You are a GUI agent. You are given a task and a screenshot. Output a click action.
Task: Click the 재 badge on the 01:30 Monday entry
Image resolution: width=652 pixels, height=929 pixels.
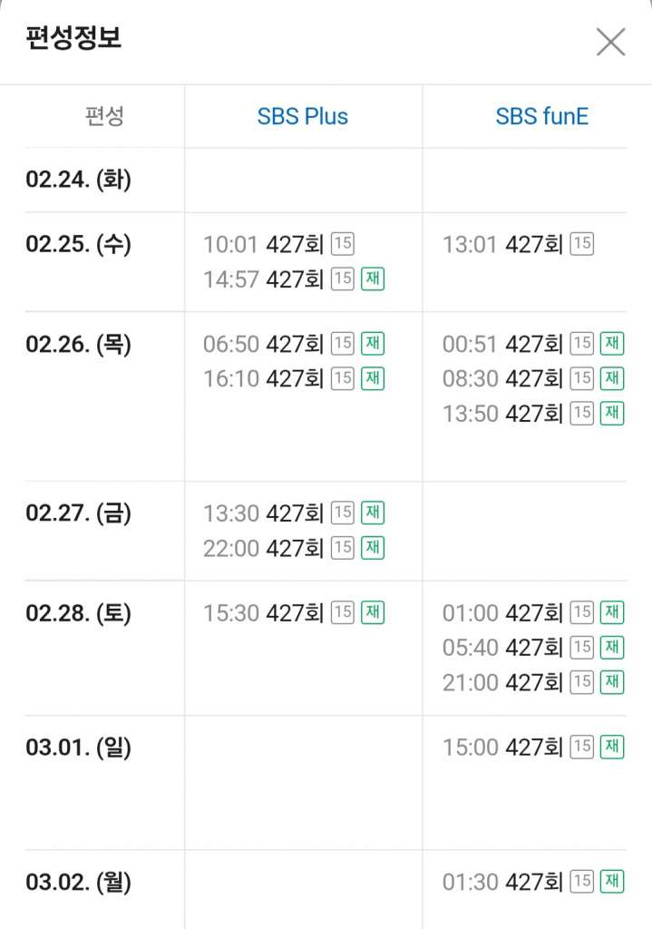611,880
